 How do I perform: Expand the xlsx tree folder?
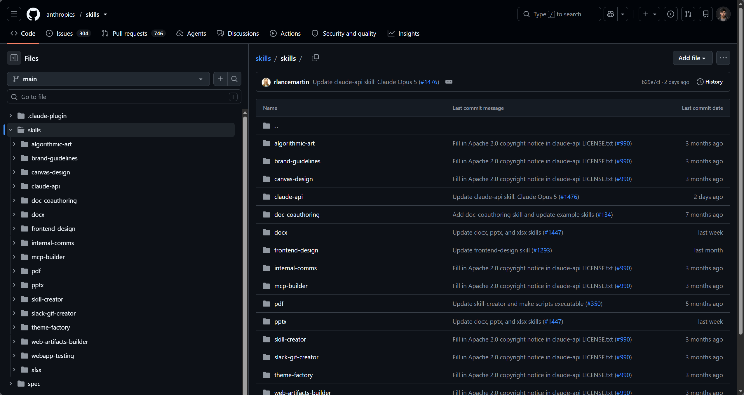tap(14, 370)
